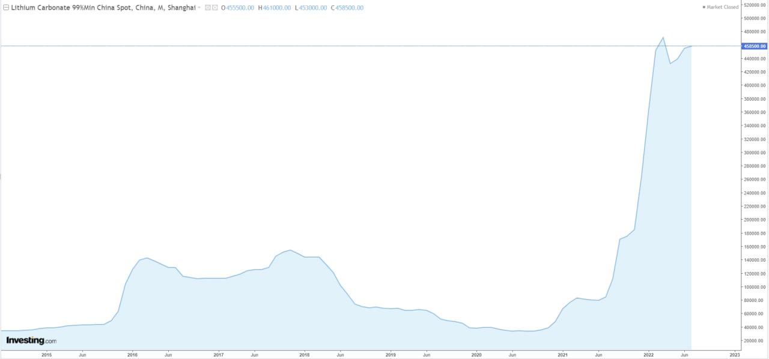
Task: Collapse the legend using the minus box
Action: click(5, 8)
